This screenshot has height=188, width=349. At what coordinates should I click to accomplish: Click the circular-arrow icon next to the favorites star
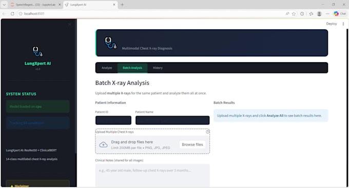302,13
